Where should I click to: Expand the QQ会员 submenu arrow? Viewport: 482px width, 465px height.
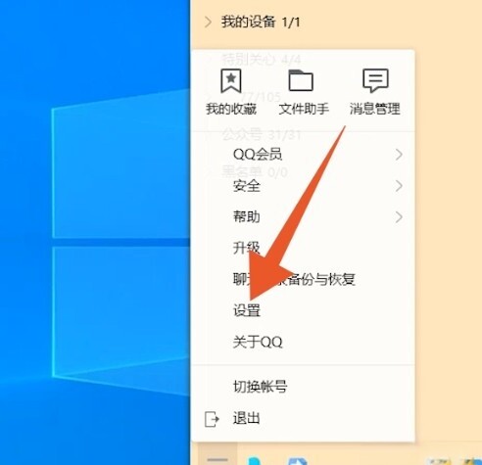(399, 155)
